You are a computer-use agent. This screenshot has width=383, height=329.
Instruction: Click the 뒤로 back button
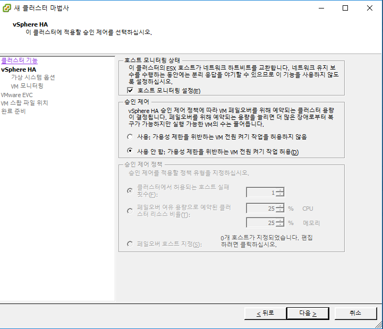pos(265,313)
